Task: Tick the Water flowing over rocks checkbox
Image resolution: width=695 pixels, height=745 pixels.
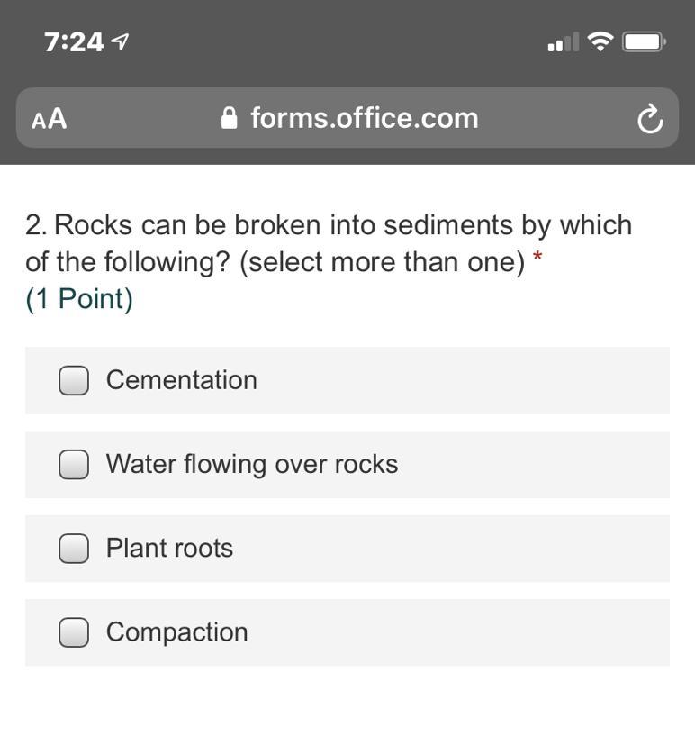Action: tap(74, 465)
